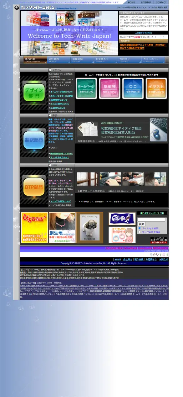Click arrow icon beside DTP heading

[x=50, y=165]
